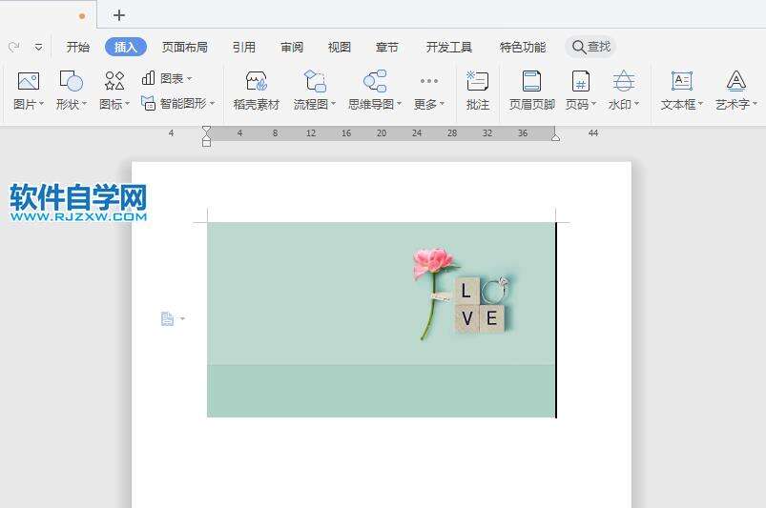This screenshot has width=766, height=508.
Task: Open quick access toolbar customize arrow
Action: pyautogui.click(x=38, y=48)
